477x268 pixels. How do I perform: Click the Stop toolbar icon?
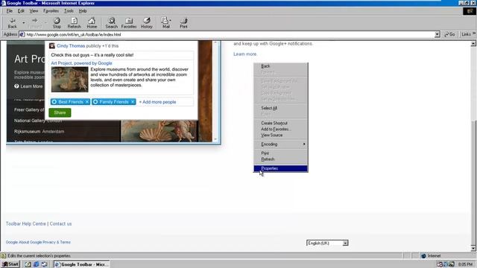(x=57, y=23)
